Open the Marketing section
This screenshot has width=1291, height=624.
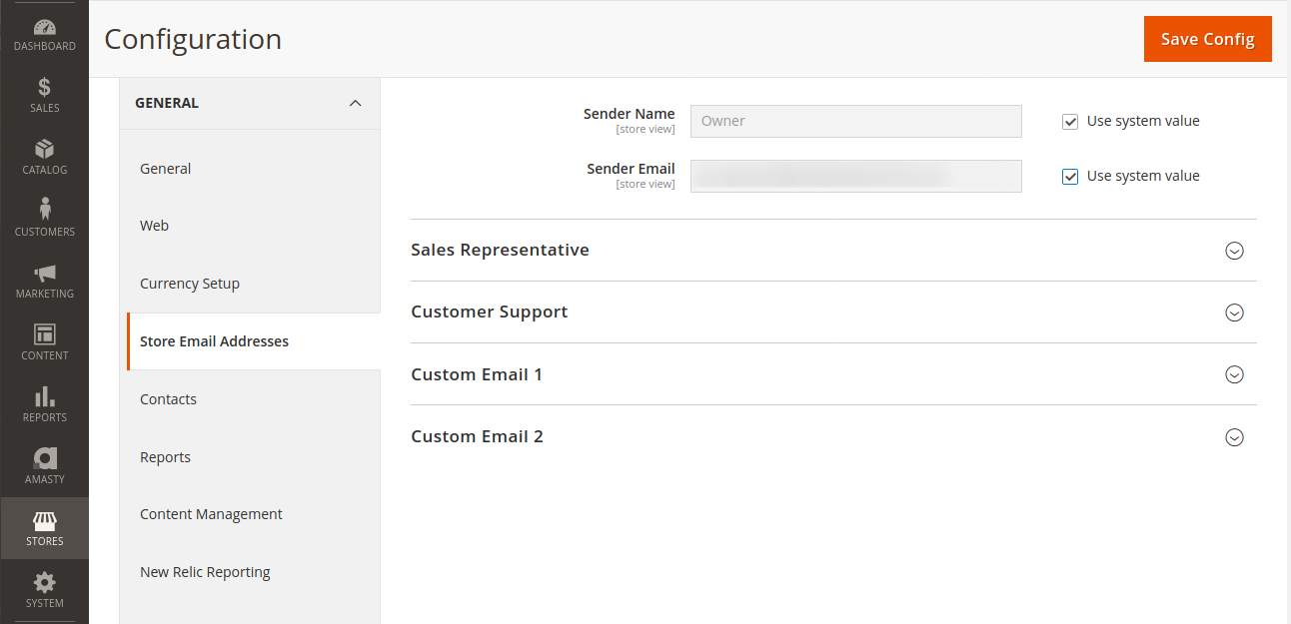(44, 280)
